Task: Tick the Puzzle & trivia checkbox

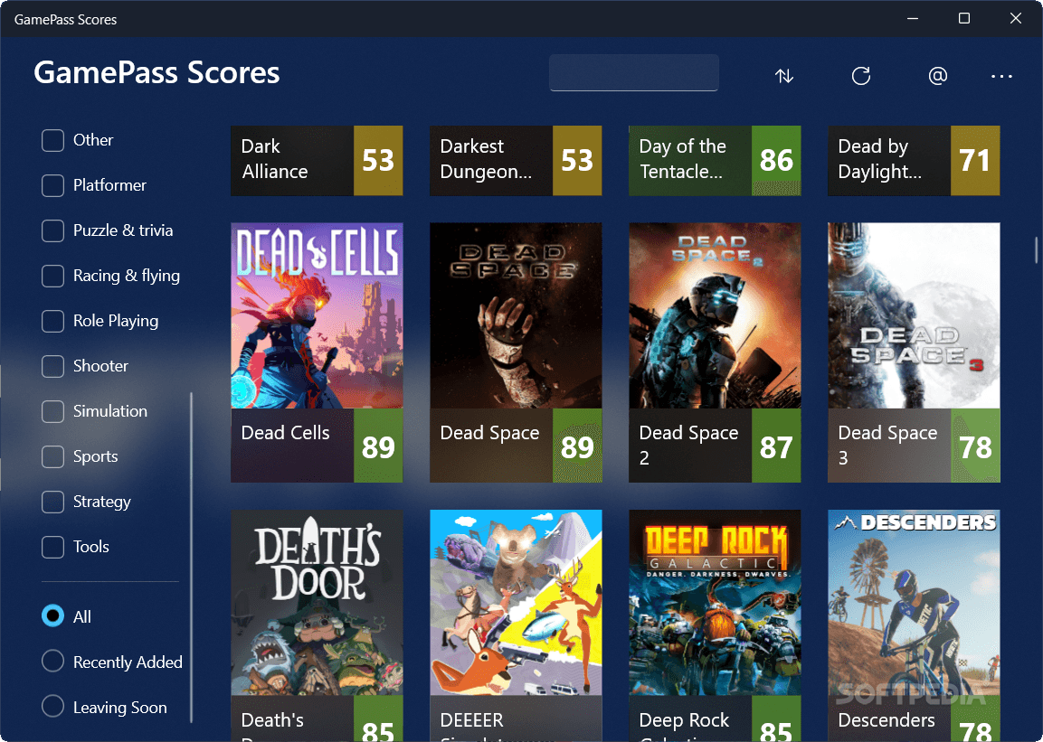Action: 52,230
